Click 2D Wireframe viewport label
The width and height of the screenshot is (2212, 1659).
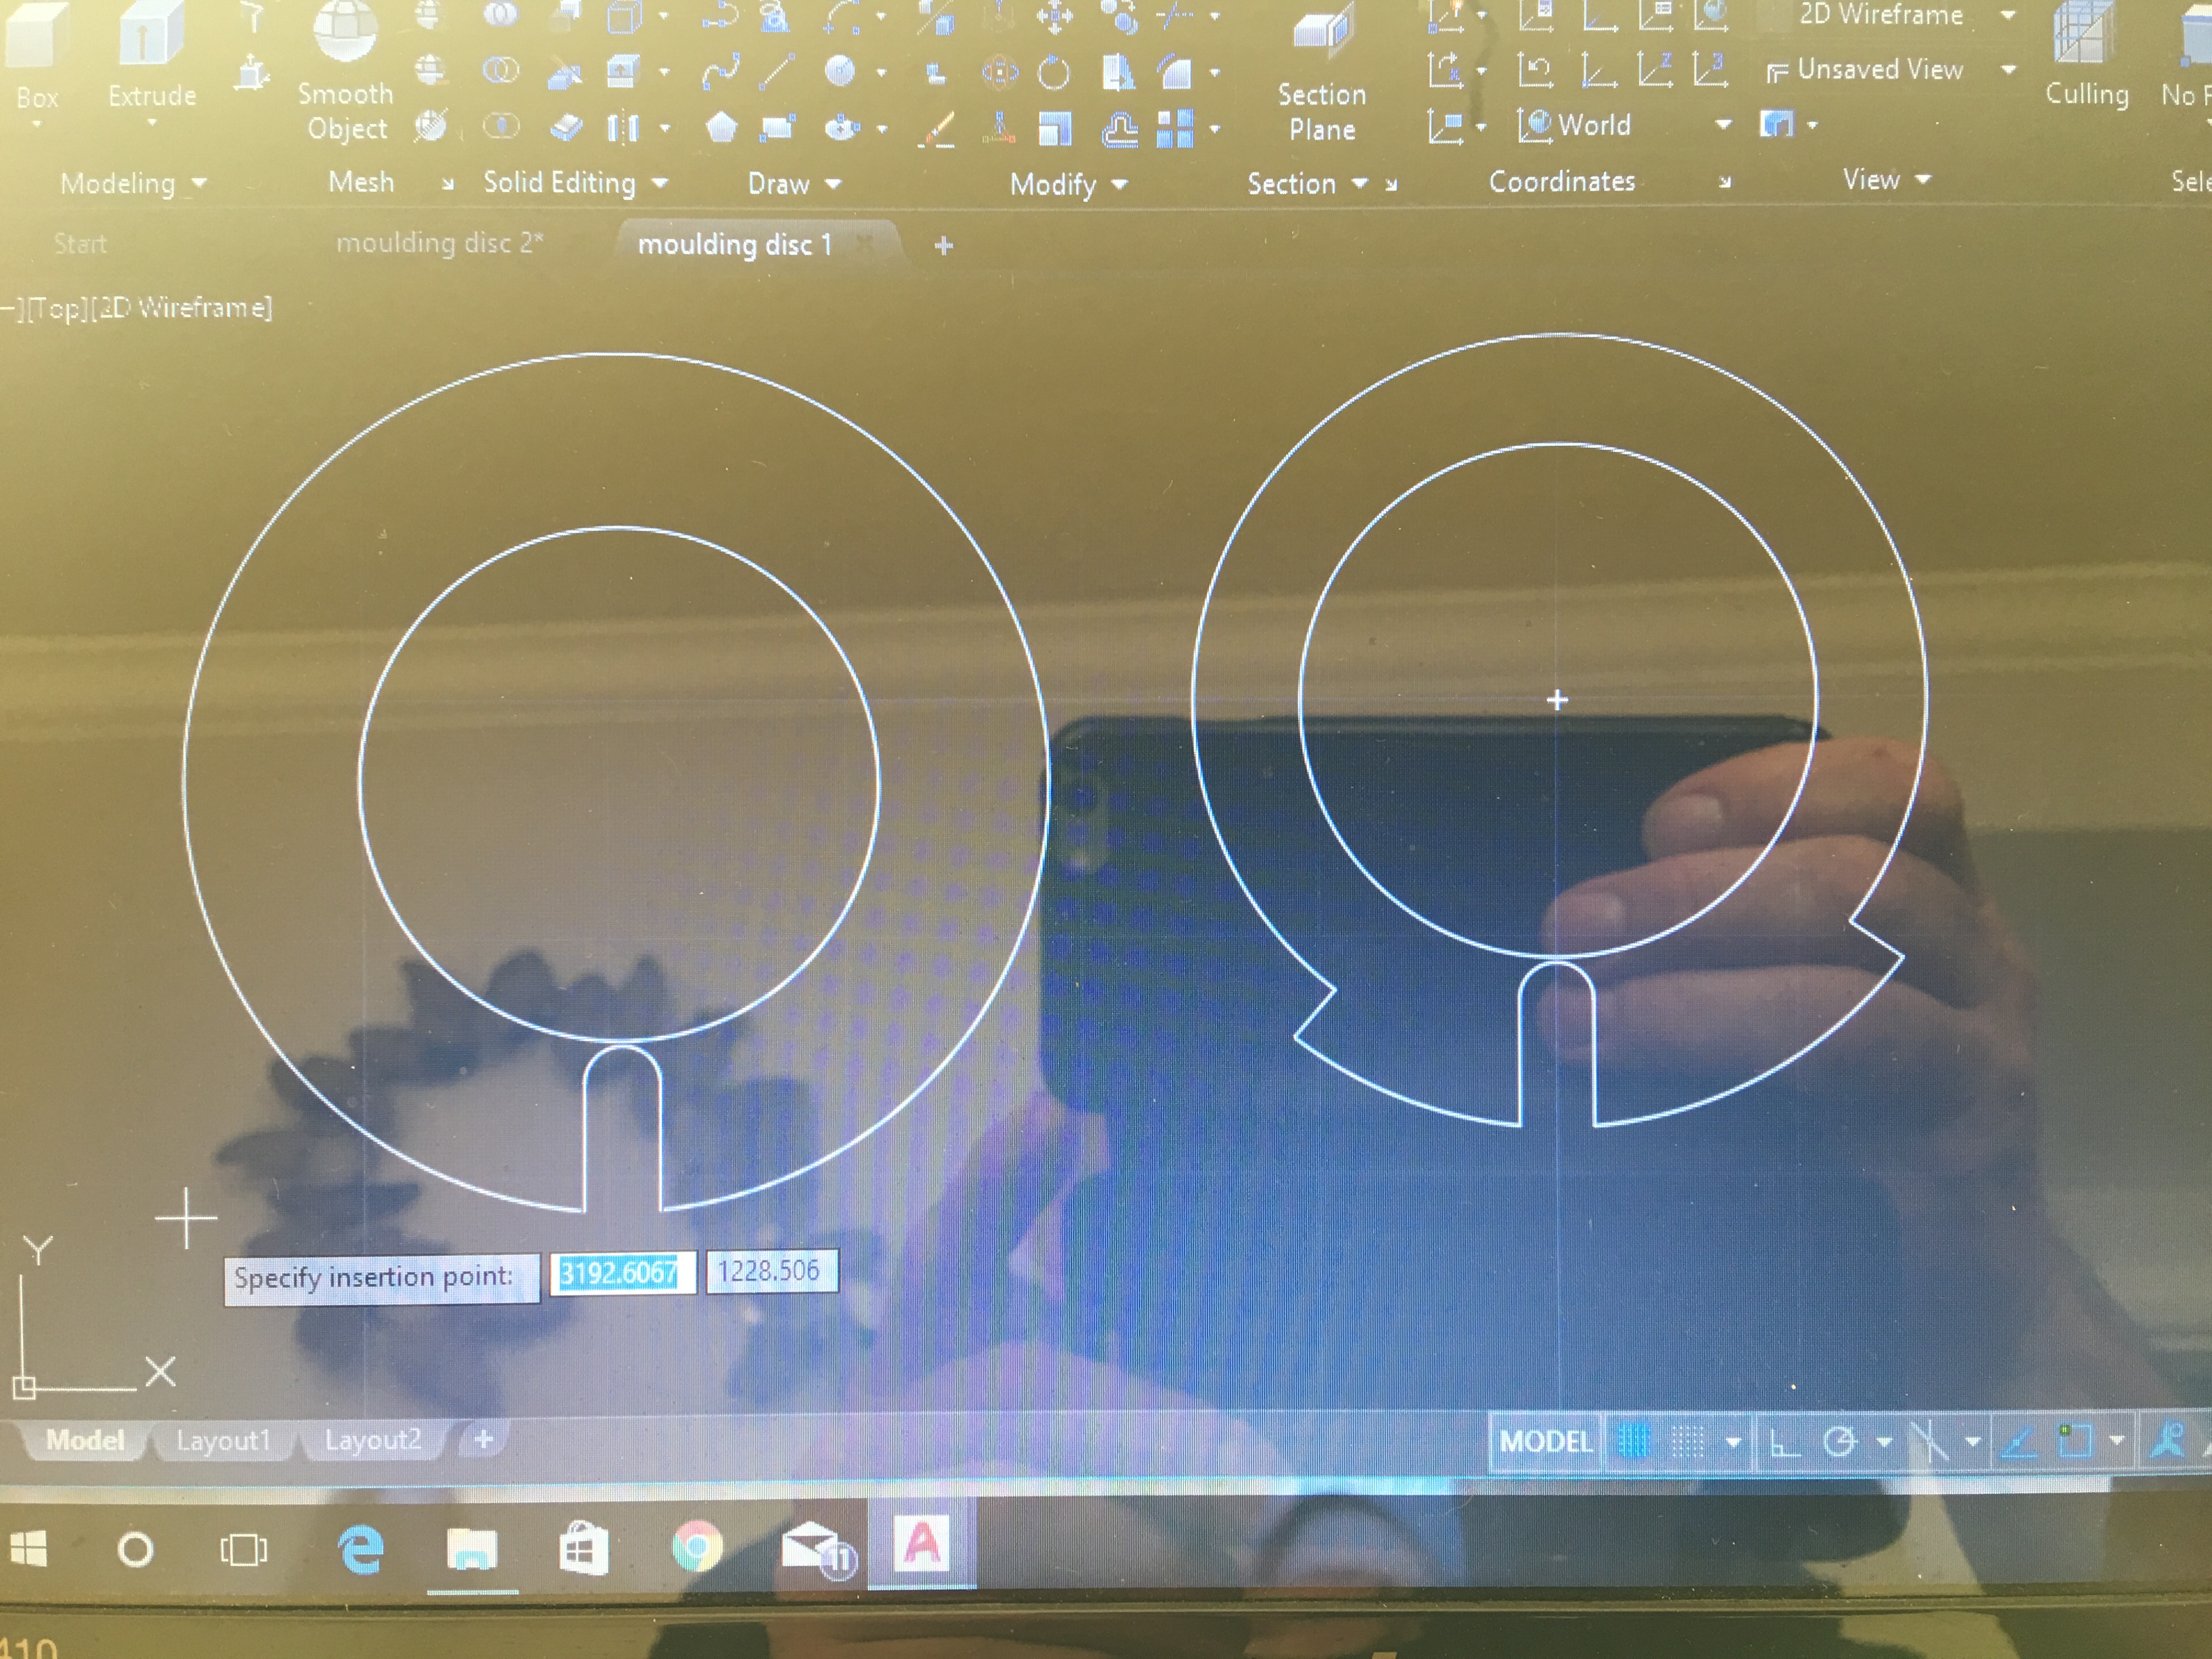181,308
